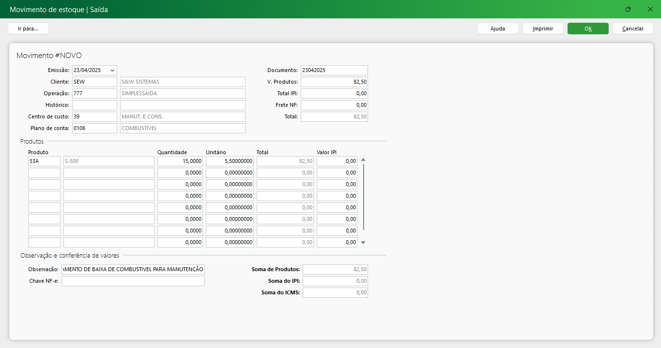Focus the empty Chave NF-e field
This screenshot has height=348, width=661.
click(133, 281)
